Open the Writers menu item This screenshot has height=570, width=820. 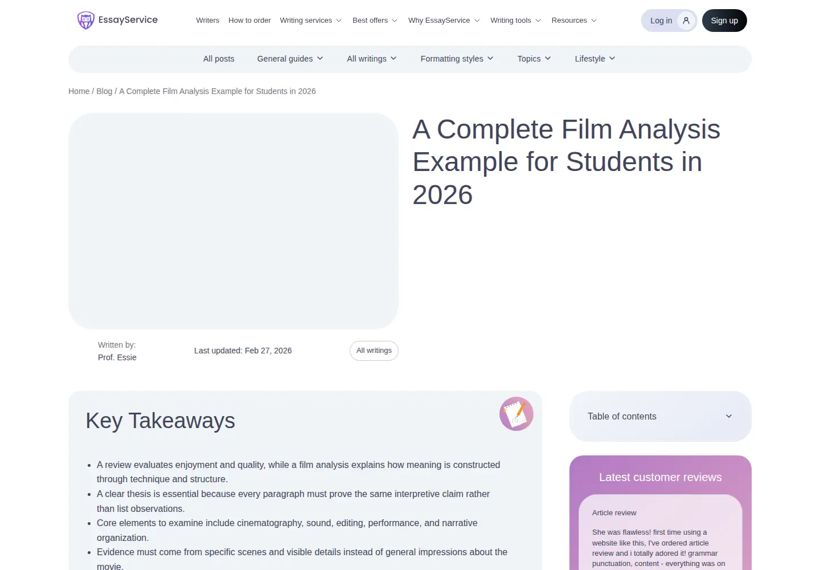(207, 21)
